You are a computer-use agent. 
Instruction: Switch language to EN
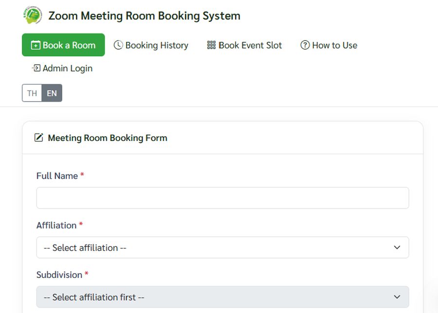tap(52, 93)
